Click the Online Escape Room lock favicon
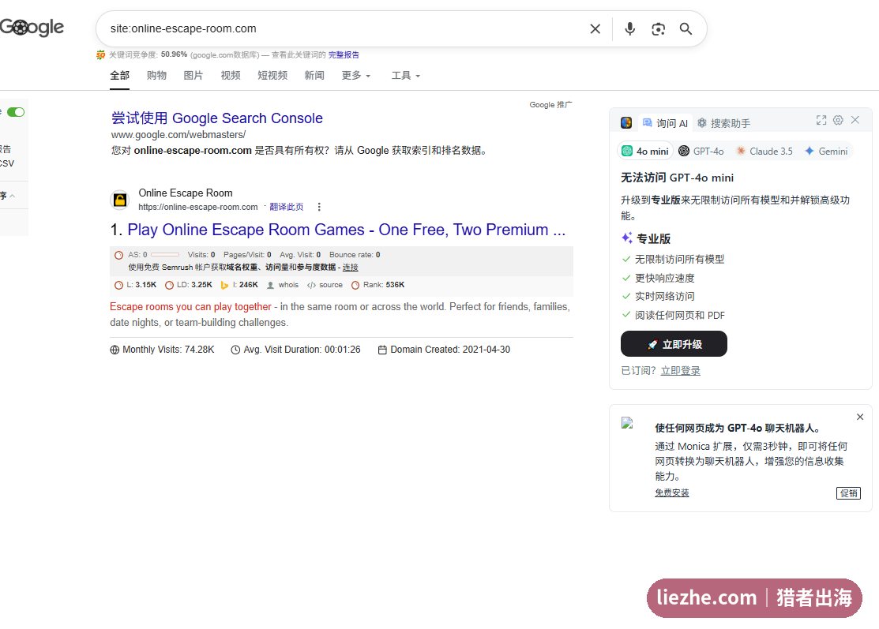The height and width of the screenshot is (629, 879). pyautogui.click(x=120, y=200)
